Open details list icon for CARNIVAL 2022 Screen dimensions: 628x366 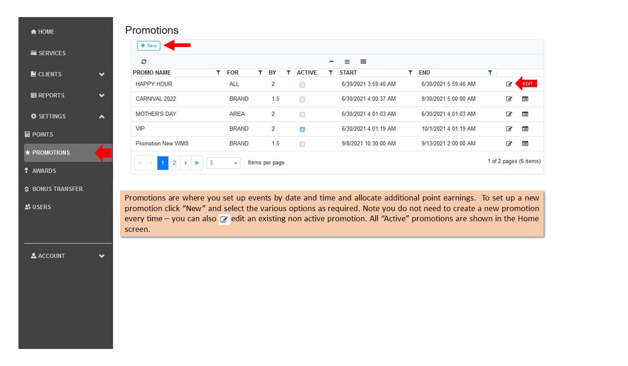(525, 99)
